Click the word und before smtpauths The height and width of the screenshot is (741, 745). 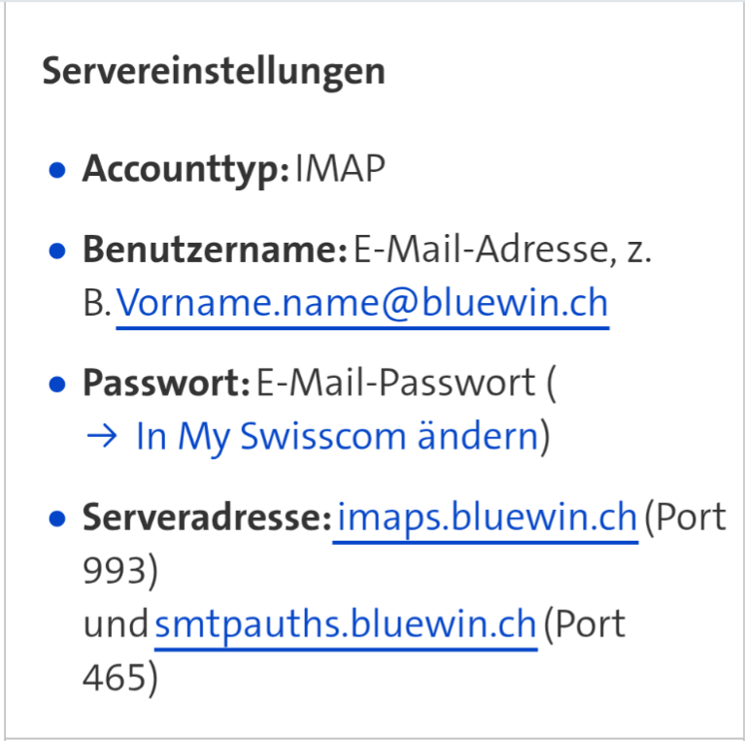(116, 623)
